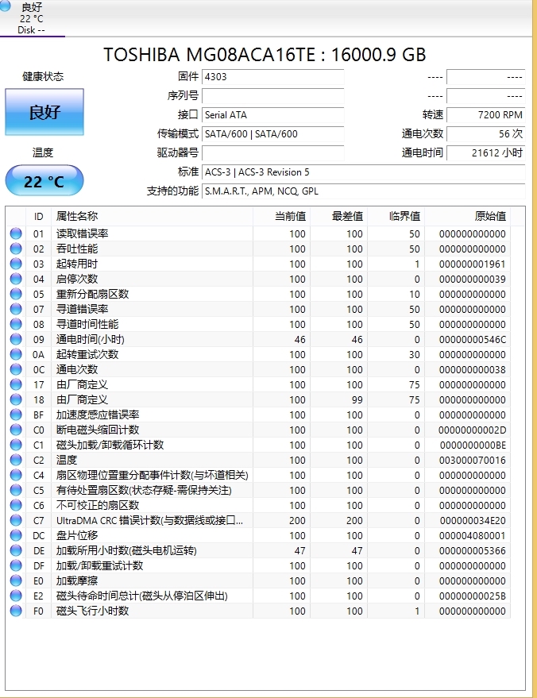Click status orb for DC 盘片位移

(x=16, y=535)
